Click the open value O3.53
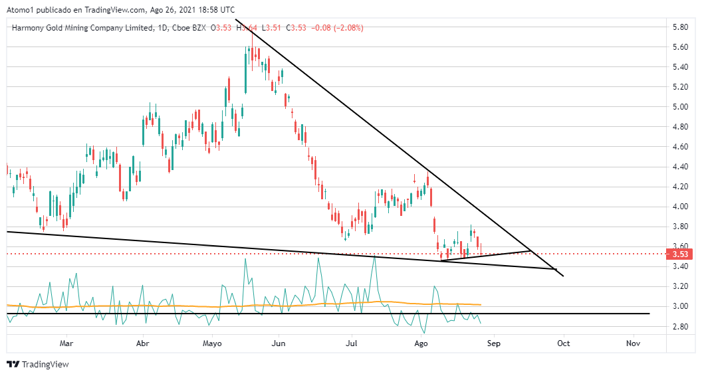702x376 pixels. pos(221,28)
